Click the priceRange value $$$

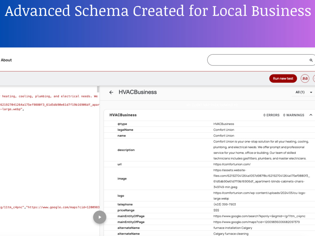click(x=216, y=210)
